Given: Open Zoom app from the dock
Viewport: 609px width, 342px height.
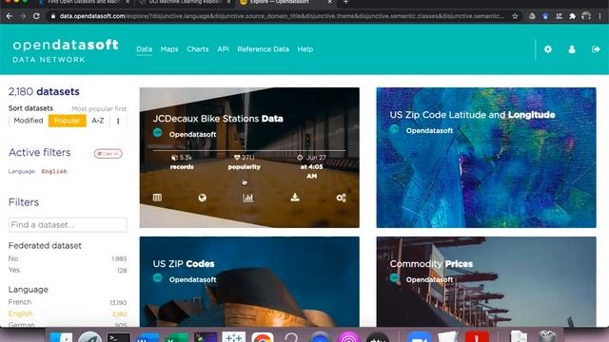Looking at the screenshot, I should (x=420, y=337).
